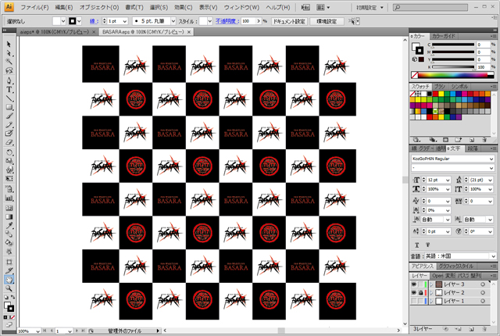Expand レイヤー 2 with its triangle
This screenshot has height=336, width=500.
(431, 292)
